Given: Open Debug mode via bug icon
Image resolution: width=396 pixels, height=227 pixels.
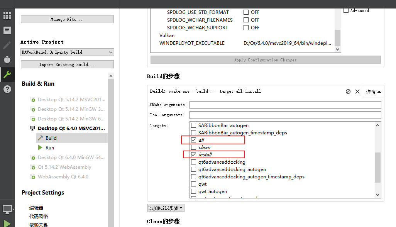Looking at the screenshot, I should 7,59.
